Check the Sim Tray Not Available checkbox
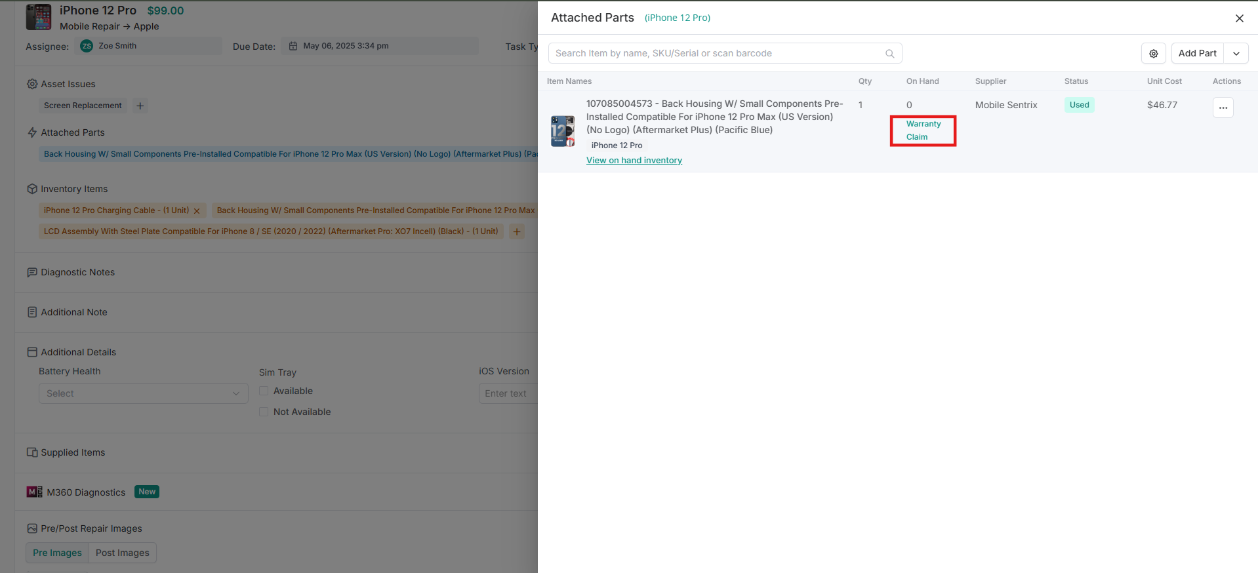Image resolution: width=1258 pixels, height=573 pixels. coord(264,412)
